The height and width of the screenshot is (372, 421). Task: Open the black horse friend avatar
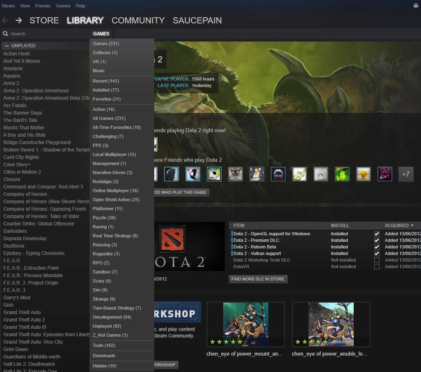(172, 174)
